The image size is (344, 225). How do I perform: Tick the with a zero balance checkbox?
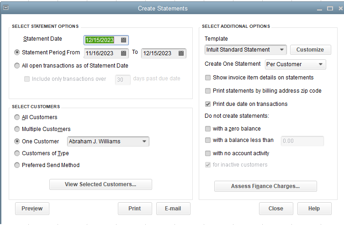pyautogui.click(x=208, y=129)
